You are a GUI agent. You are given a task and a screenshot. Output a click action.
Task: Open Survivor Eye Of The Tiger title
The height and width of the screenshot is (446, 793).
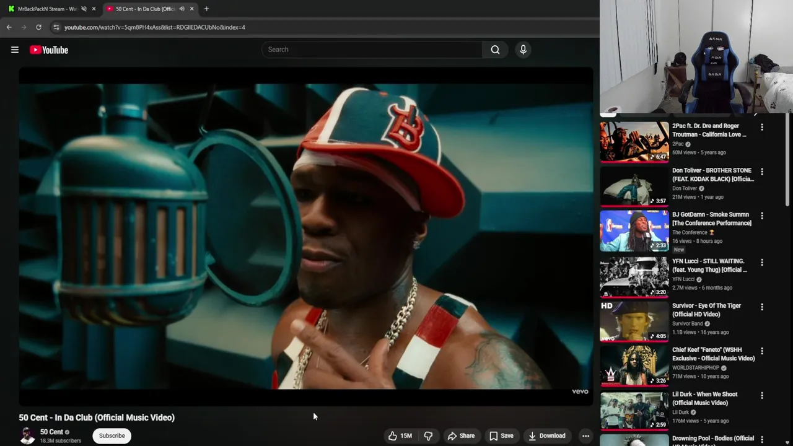click(x=706, y=310)
